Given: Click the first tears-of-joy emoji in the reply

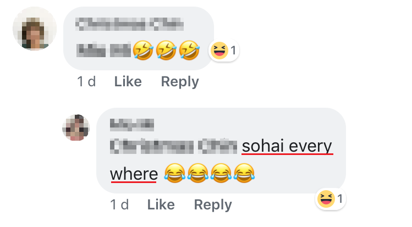Looking at the screenshot, I should click(x=175, y=175).
